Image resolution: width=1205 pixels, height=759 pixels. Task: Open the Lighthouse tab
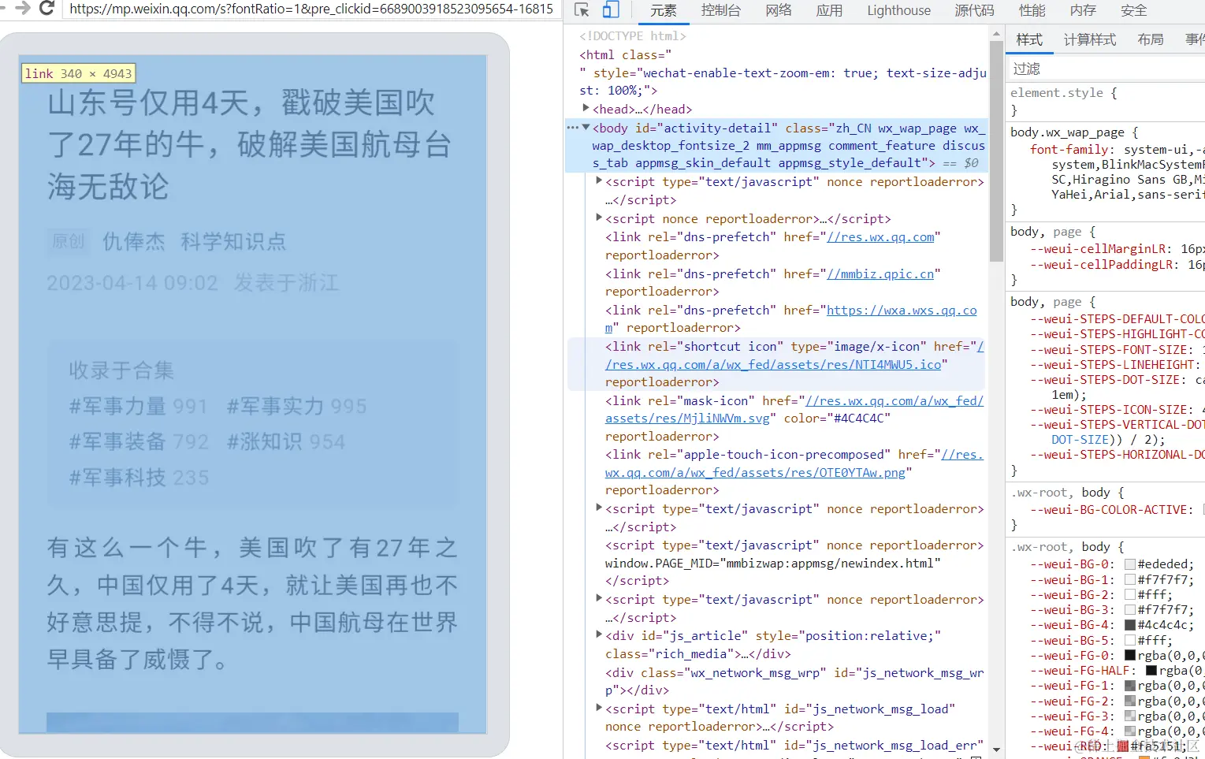click(898, 10)
